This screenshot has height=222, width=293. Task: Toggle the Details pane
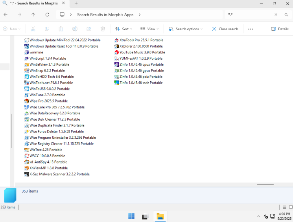pyautogui.click(x=280, y=29)
